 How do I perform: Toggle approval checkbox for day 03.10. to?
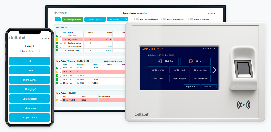(x=57, y=79)
